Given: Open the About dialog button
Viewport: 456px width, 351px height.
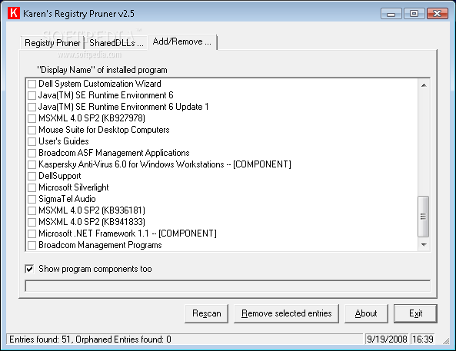Looking at the screenshot, I should pyautogui.click(x=366, y=313).
